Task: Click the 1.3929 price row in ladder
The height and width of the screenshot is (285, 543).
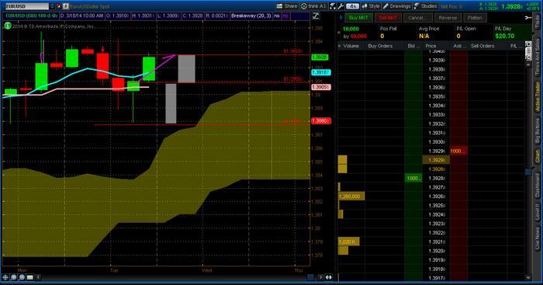Action: click(x=436, y=151)
